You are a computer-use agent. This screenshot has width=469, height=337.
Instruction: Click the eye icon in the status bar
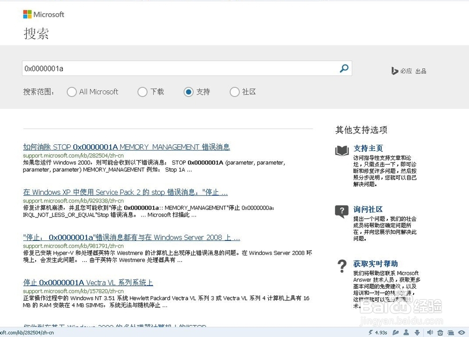[x=461, y=332]
